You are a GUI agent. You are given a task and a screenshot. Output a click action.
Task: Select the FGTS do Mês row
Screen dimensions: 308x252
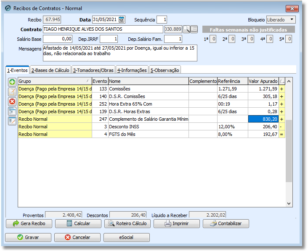tap(151, 134)
